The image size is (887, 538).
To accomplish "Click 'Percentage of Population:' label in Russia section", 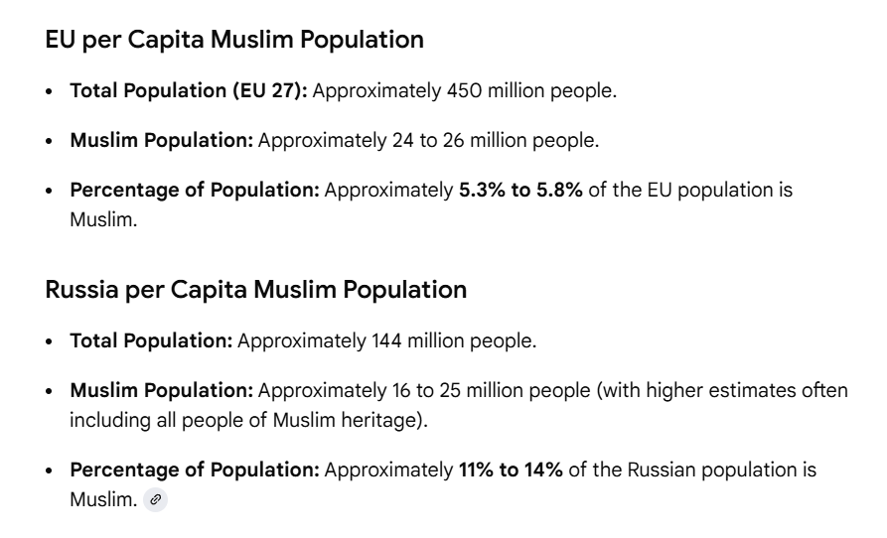I will coord(195,471).
